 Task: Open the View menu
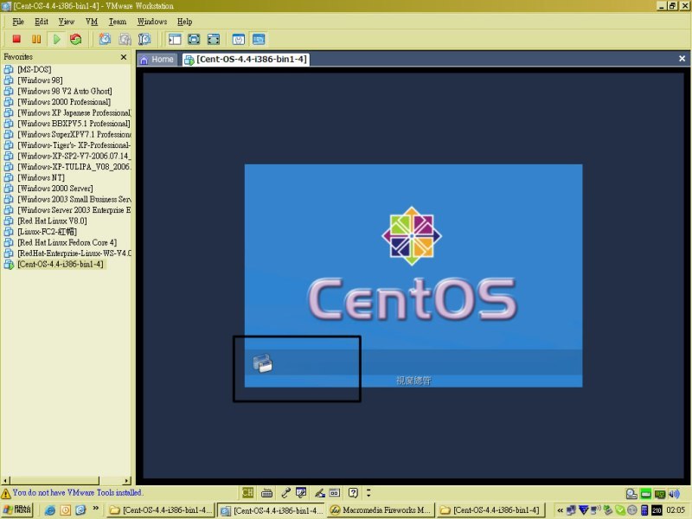(67, 22)
